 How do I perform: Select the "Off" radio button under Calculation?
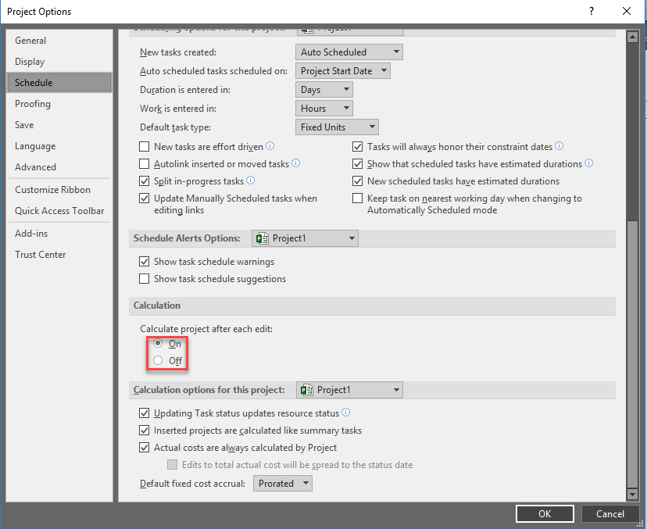point(159,360)
